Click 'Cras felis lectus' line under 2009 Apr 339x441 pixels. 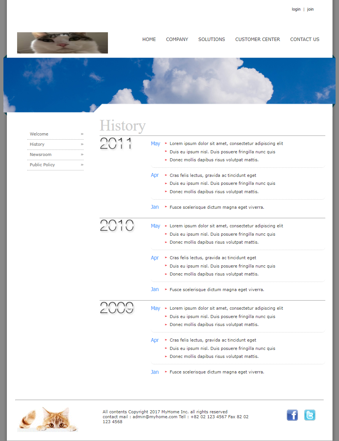pyautogui.click(x=213, y=340)
